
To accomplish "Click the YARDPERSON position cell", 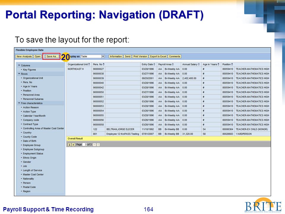I will click(x=252, y=134).
